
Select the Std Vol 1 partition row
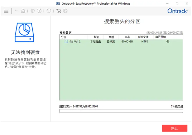click(121, 42)
